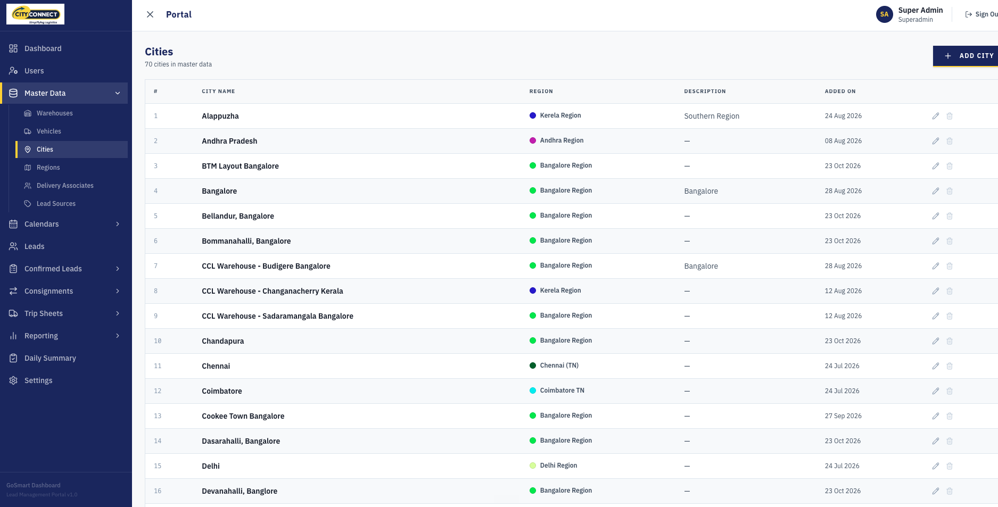Image resolution: width=998 pixels, height=507 pixels.
Task: Click the Chennai (TN) region label
Action: pos(554,365)
